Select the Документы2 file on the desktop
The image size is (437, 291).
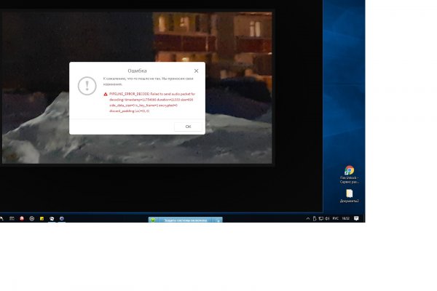349,194
